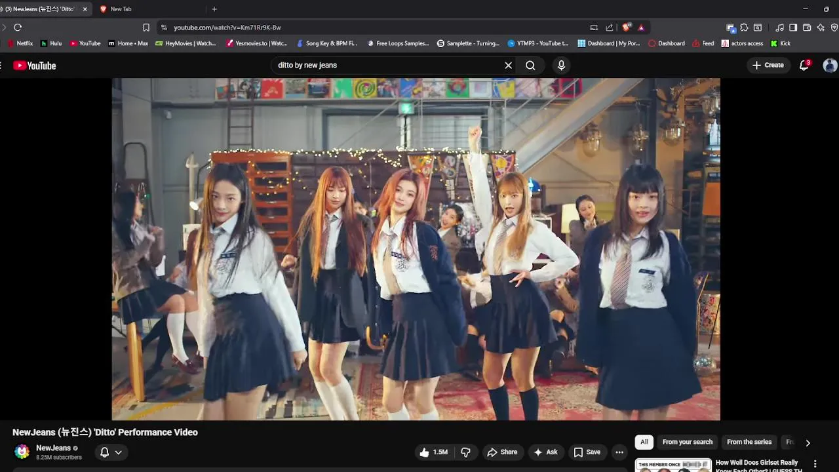Screen dimensions: 839x472
Task: Open the Dashboard | My Portfolio bookmark
Action: 609,43
